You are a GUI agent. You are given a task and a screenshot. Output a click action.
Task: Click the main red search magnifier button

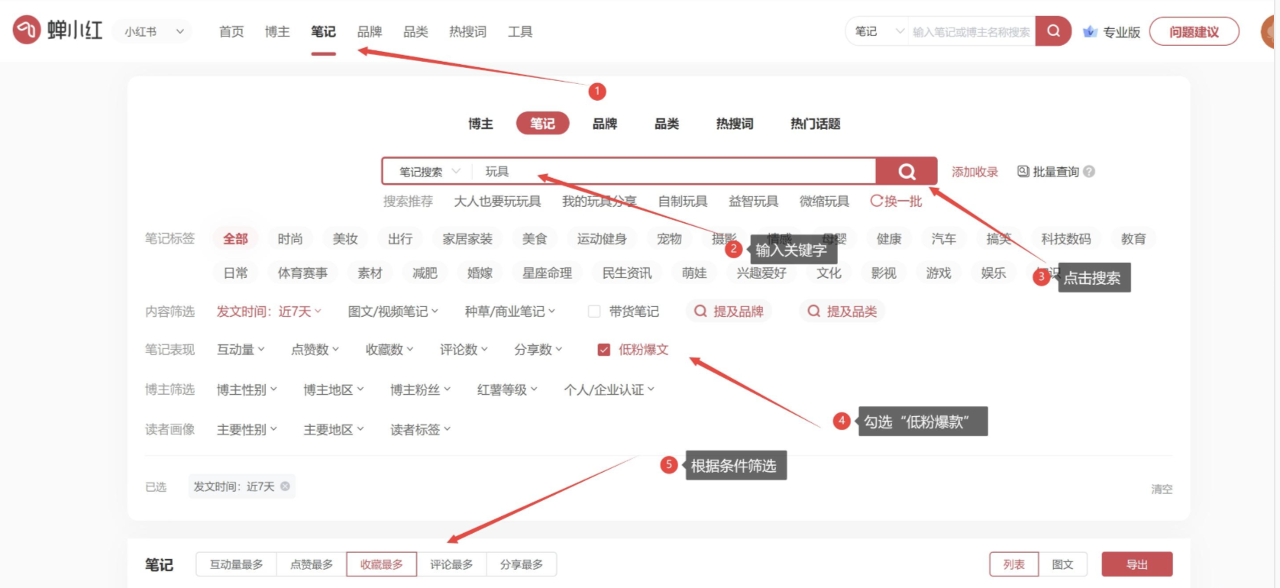907,172
